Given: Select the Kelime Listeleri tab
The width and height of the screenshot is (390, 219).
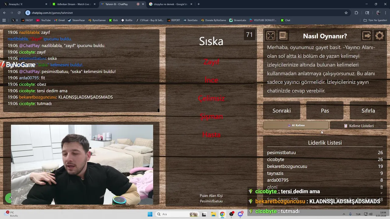Looking at the screenshot, I should click(x=358, y=126).
